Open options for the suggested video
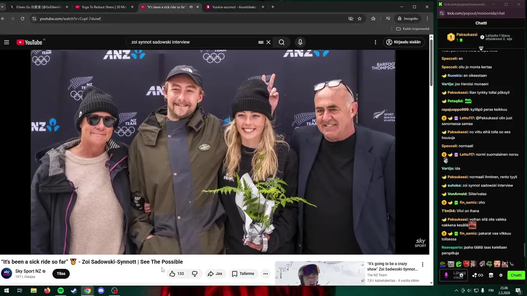527x296 pixels. 422,264
